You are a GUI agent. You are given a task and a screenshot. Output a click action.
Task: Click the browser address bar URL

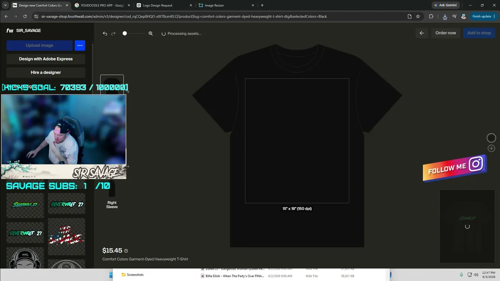(x=184, y=16)
